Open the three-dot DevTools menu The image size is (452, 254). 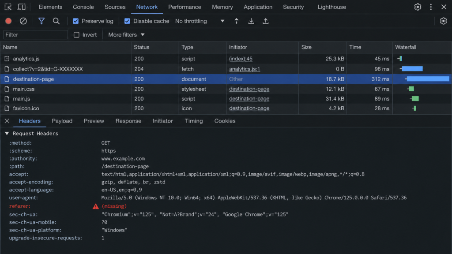[x=431, y=7]
